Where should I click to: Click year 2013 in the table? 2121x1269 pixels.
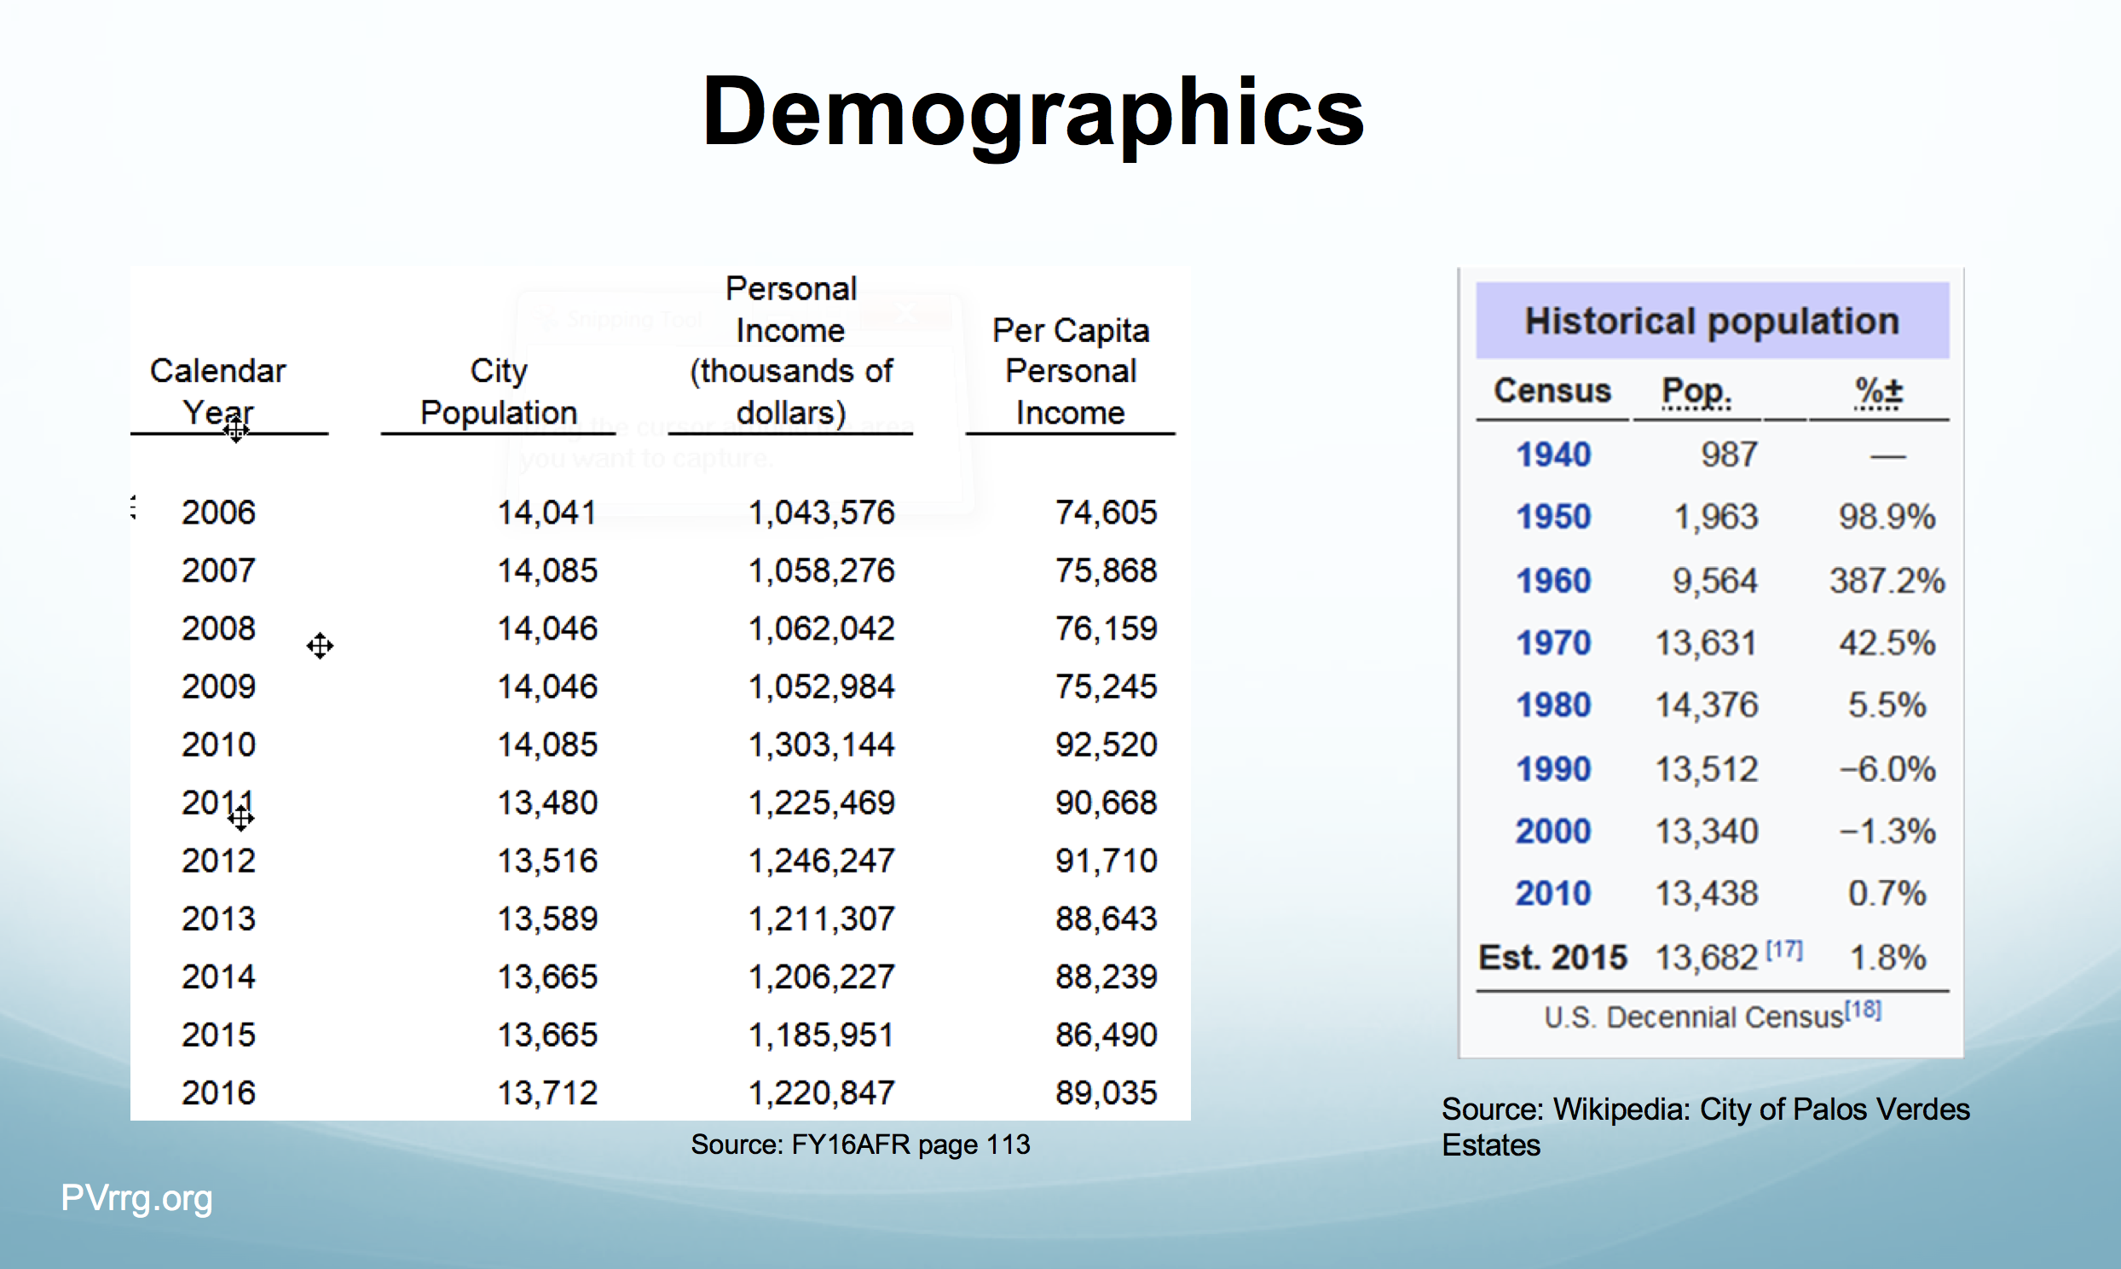[218, 918]
